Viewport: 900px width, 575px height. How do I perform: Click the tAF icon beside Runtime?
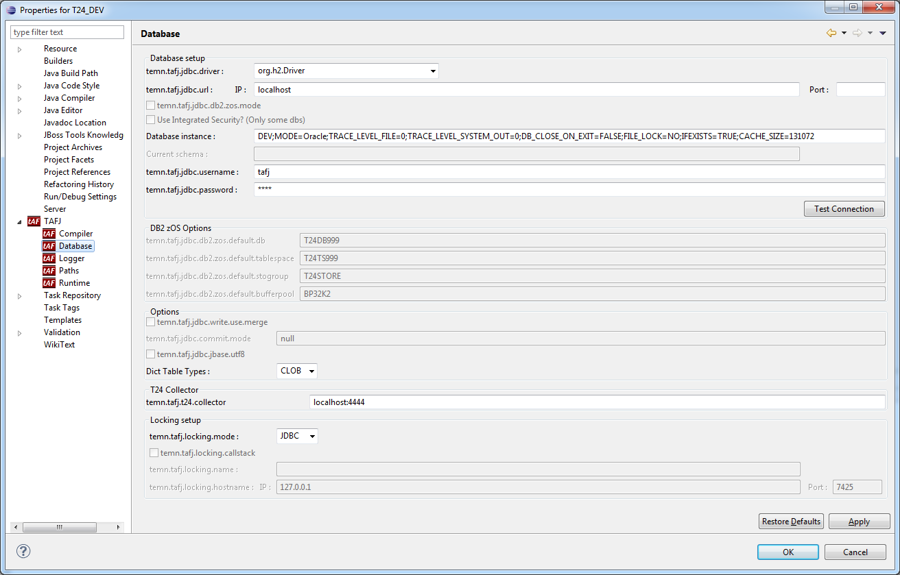[49, 283]
